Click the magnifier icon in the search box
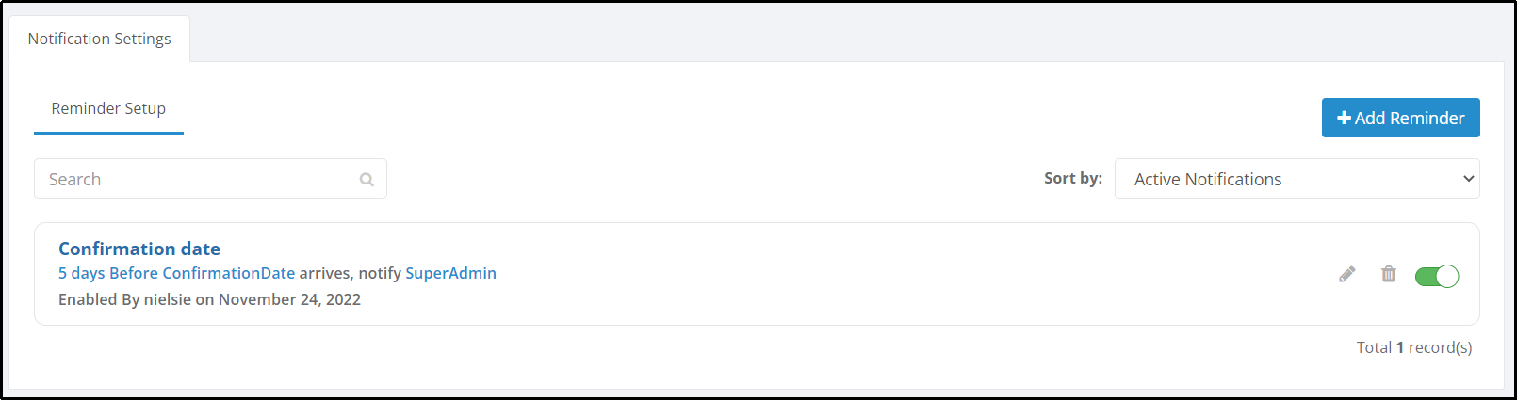This screenshot has height=401, width=1517. (x=367, y=180)
